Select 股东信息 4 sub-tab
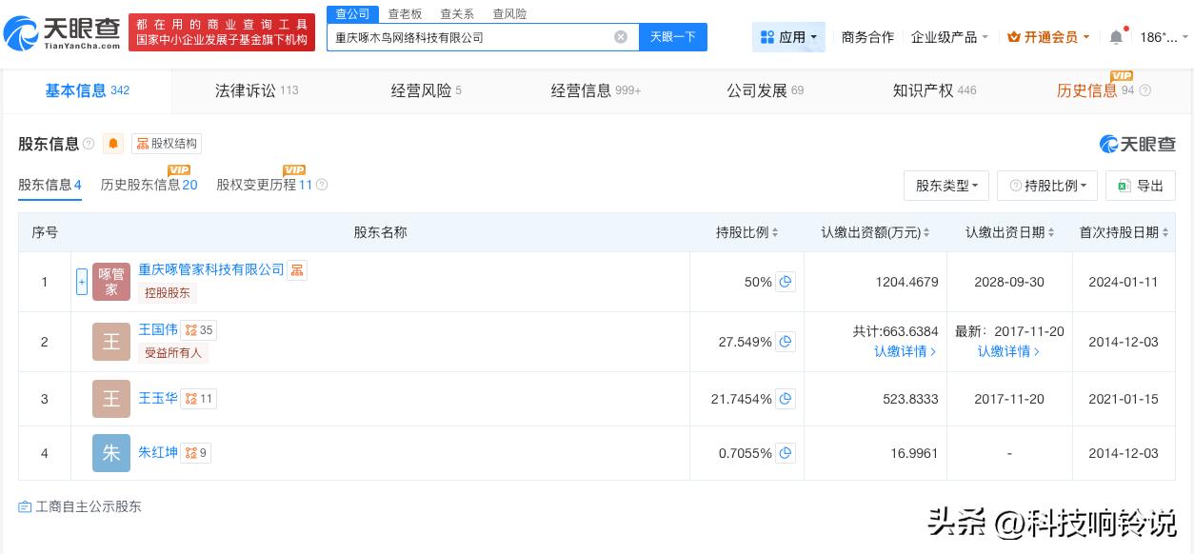Image resolution: width=1194 pixels, height=554 pixels. click(x=50, y=185)
